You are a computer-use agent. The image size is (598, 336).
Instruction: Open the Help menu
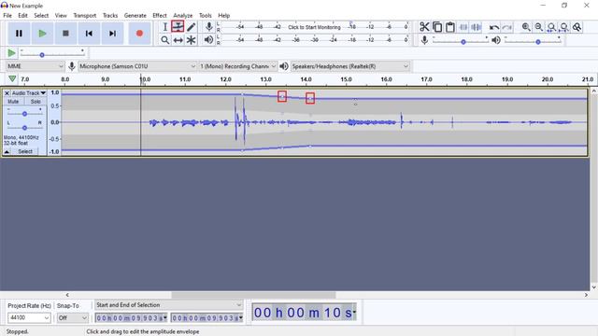(224, 15)
